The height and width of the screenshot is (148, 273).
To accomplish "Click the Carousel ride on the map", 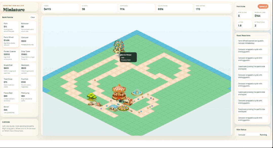I will (x=119, y=92).
